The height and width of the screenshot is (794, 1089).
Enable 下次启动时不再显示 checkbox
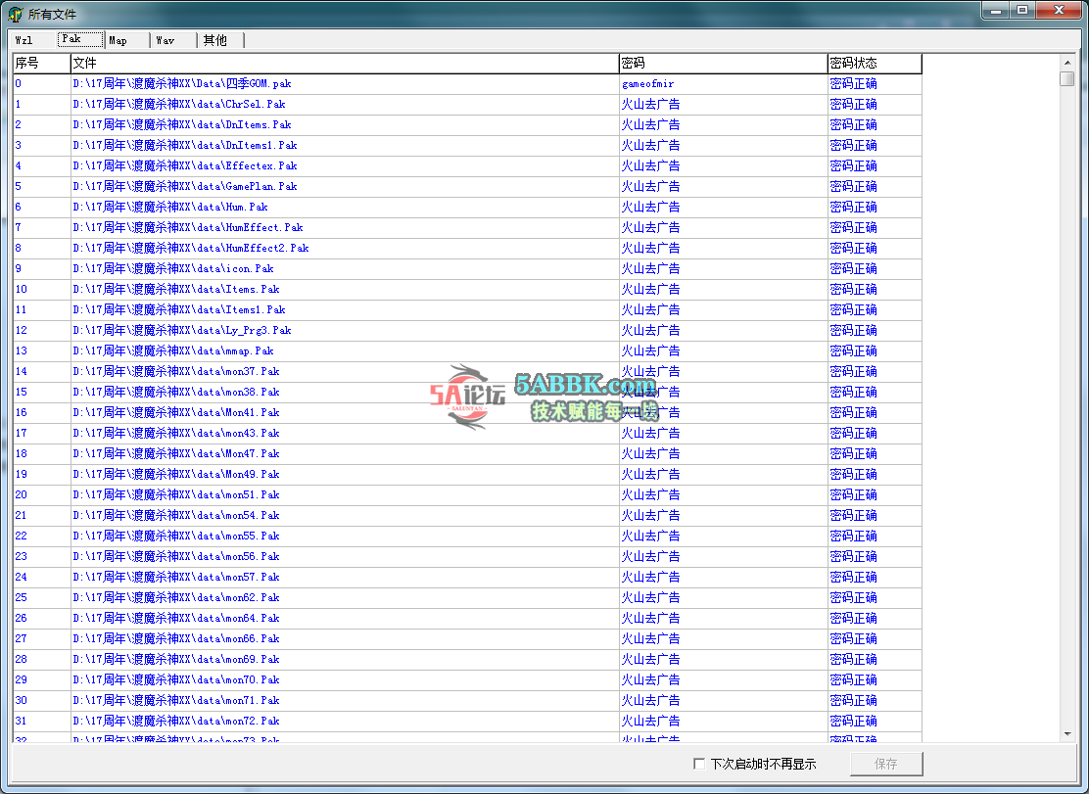click(x=699, y=764)
